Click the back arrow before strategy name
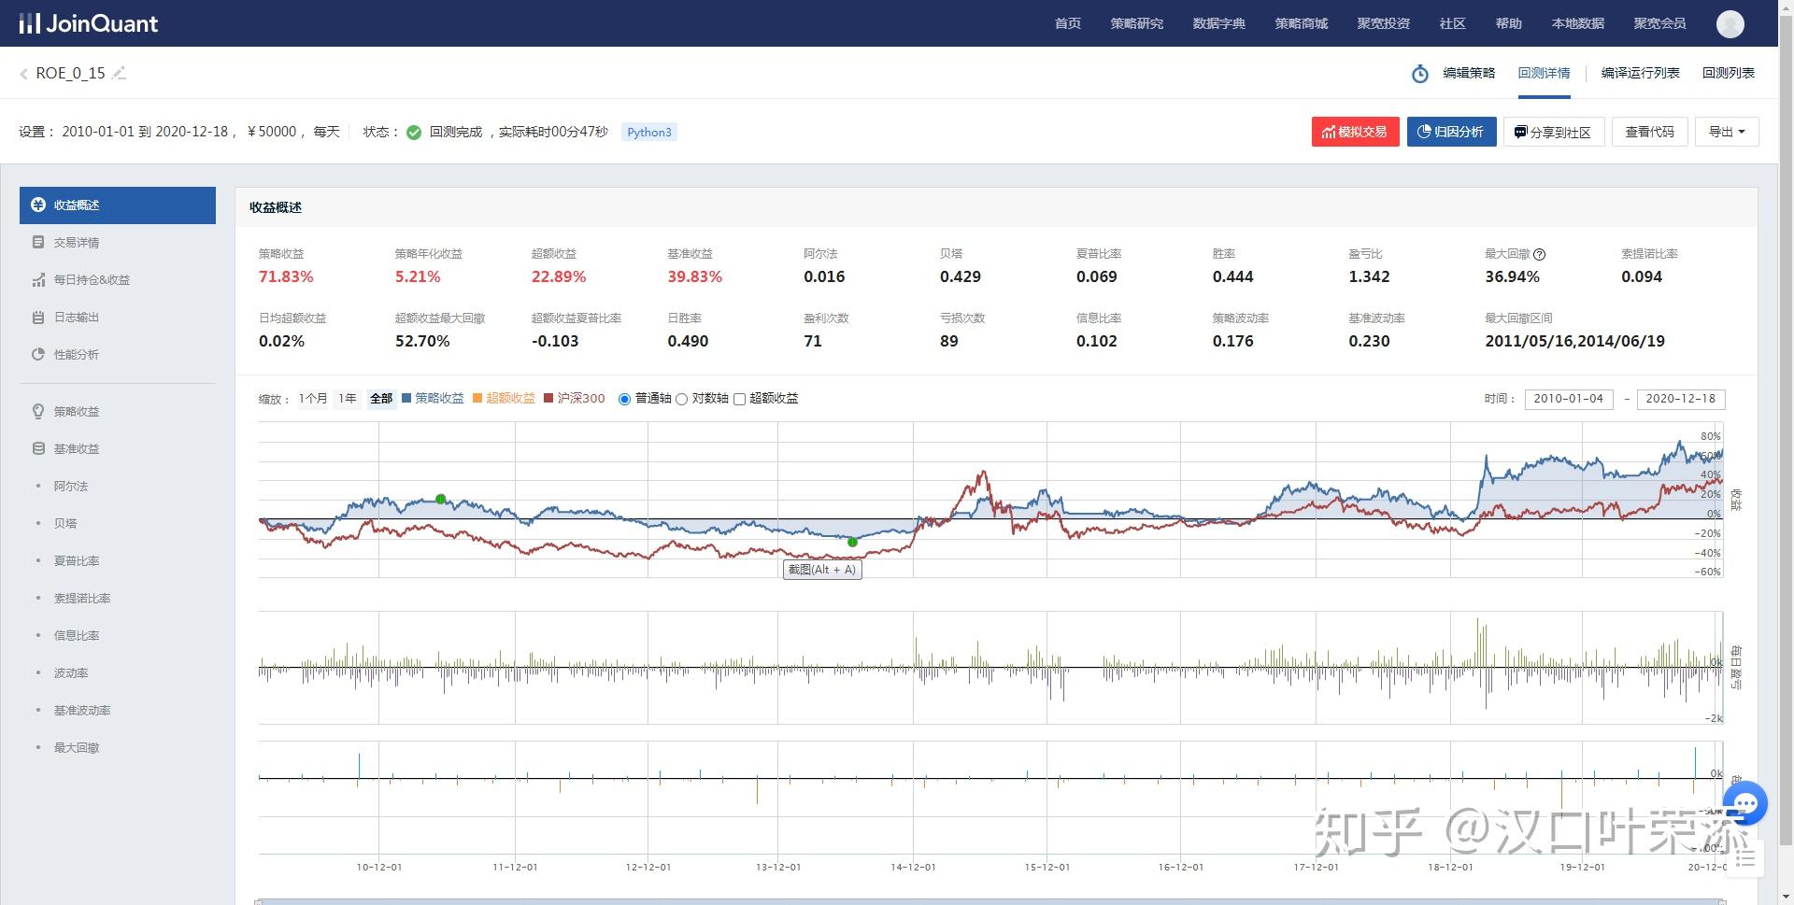The height and width of the screenshot is (905, 1794). pos(23,74)
